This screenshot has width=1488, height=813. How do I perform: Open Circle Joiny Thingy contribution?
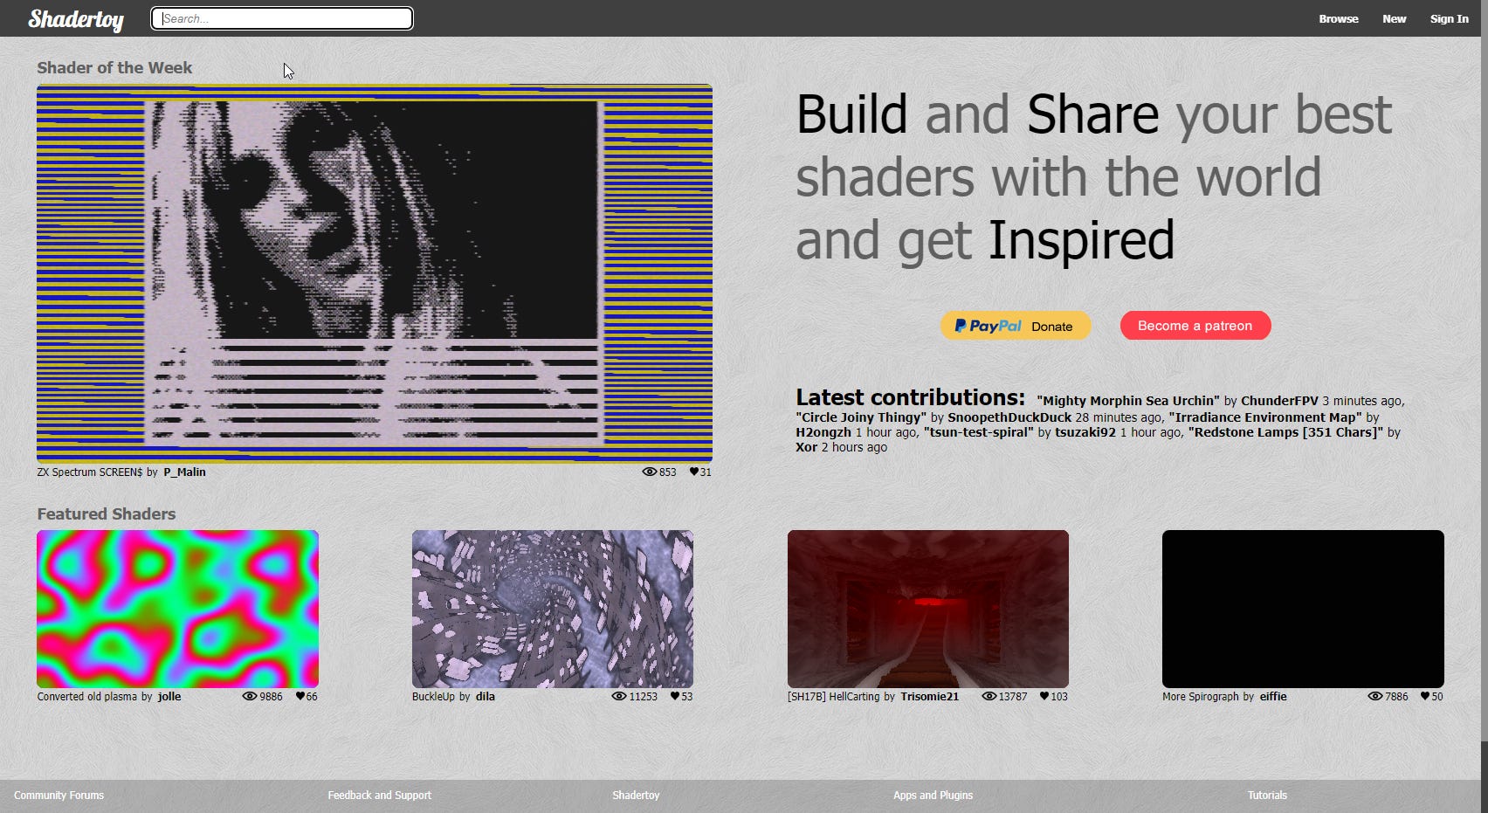[861, 417]
